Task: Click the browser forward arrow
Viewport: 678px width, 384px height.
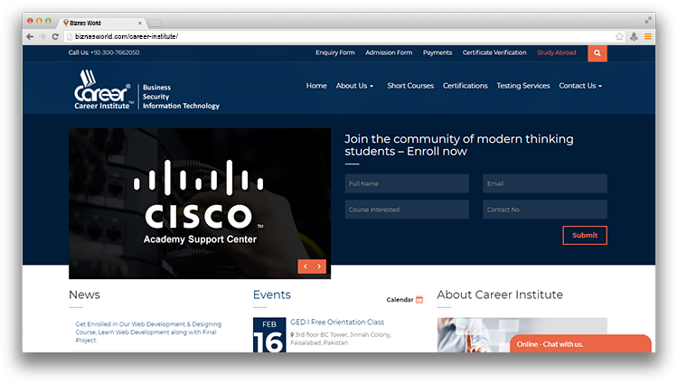Action: pos(42,37)
